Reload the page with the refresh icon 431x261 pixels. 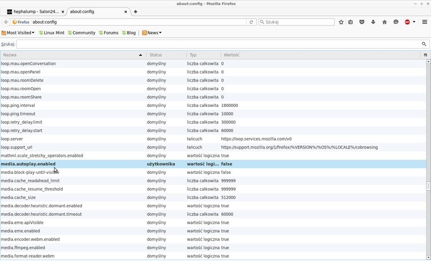[x=251, y=22]
